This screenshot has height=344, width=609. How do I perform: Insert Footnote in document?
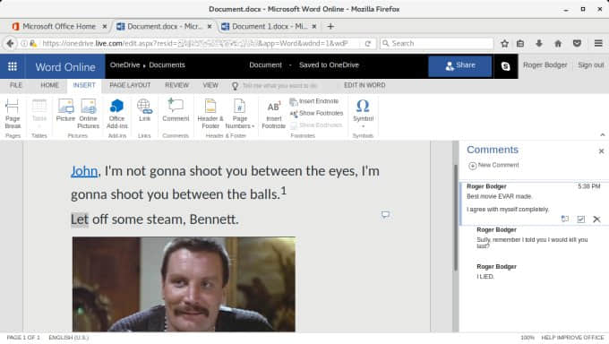(273, 113)
